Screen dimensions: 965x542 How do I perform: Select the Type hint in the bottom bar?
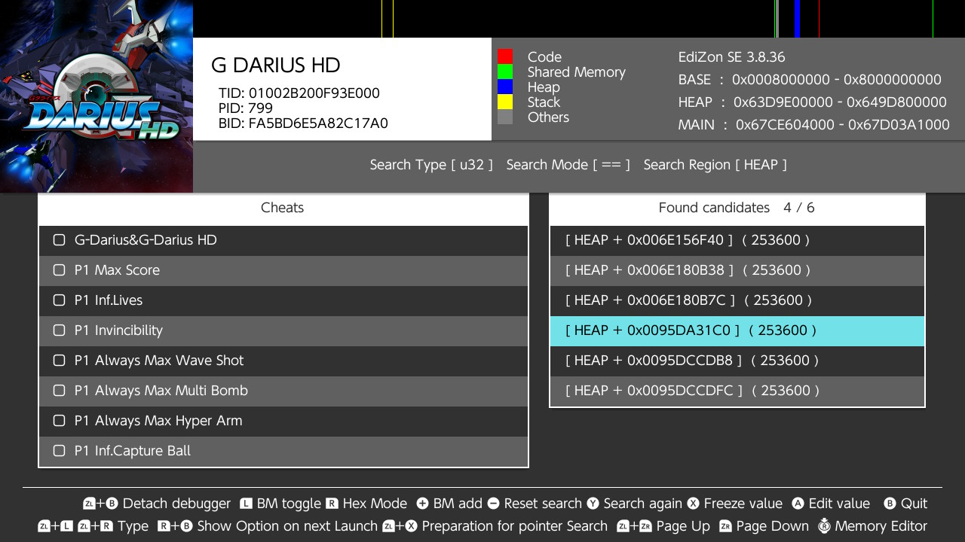click(x=93, y=526)
